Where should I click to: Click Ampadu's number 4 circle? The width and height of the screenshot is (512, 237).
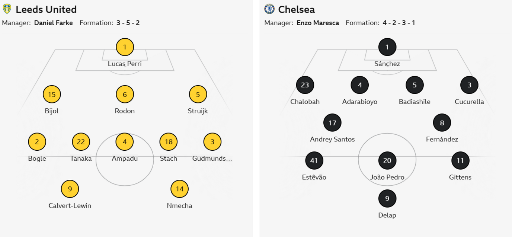tap(125, 142)
